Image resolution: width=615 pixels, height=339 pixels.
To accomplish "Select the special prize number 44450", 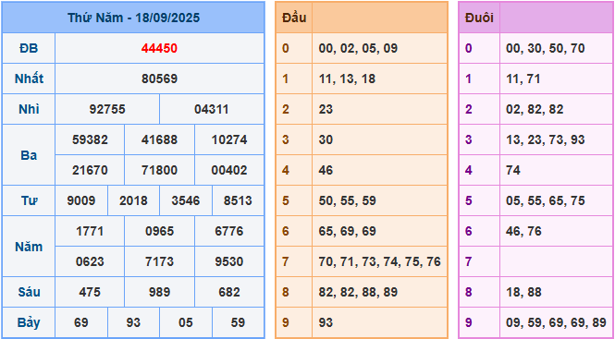I will click(x=159, y=48).
